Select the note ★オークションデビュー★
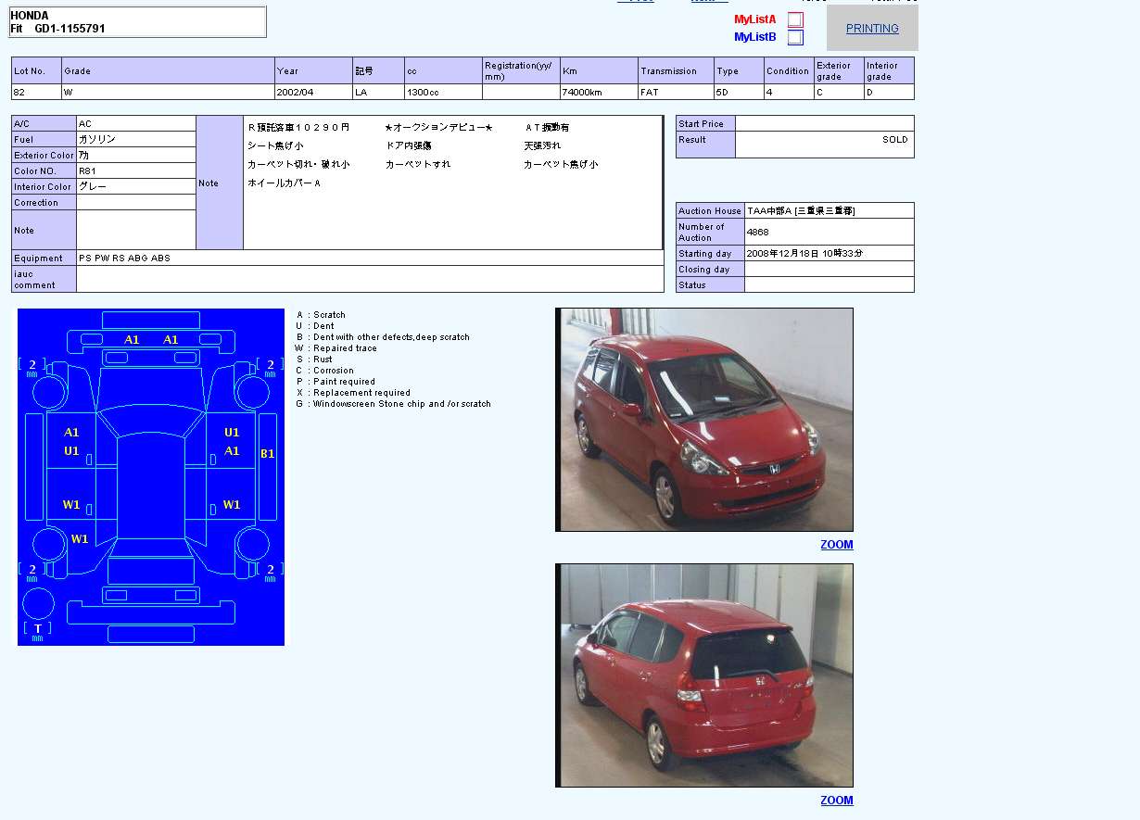The image size is (1140, 820). click(438, 127)
